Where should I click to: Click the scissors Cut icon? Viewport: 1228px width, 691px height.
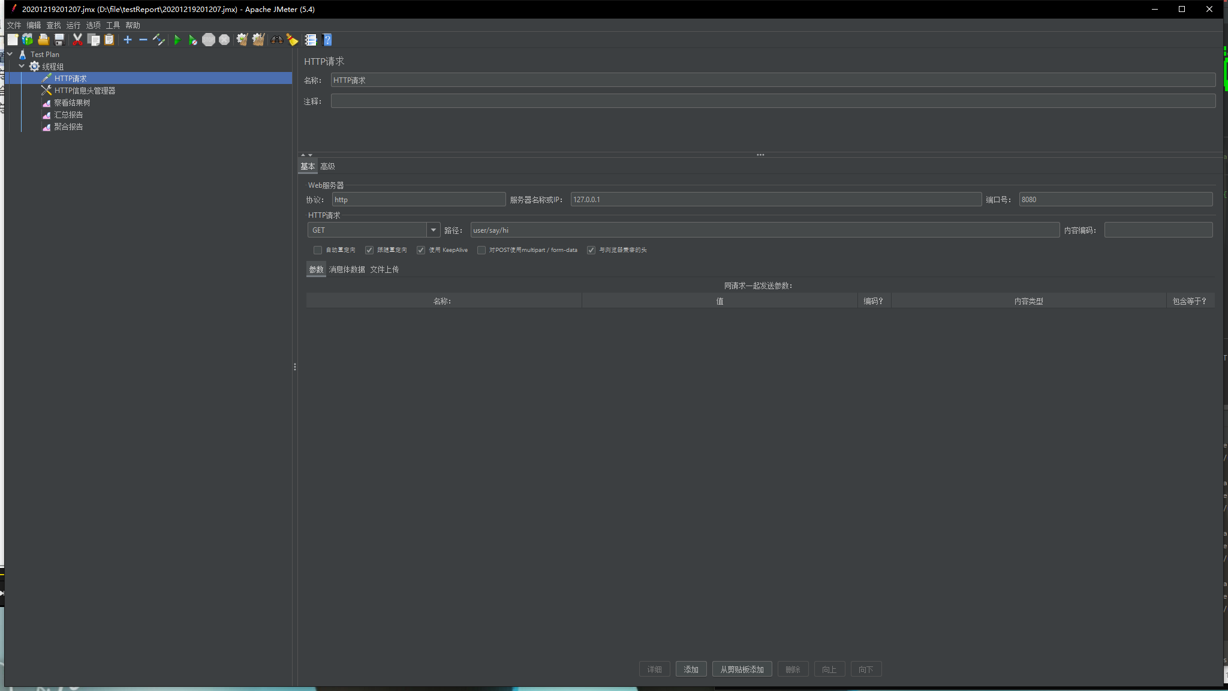pos(77,40)
